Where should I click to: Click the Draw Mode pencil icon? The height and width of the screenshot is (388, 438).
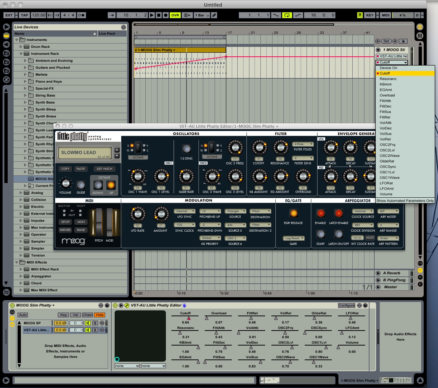(214, 15)
